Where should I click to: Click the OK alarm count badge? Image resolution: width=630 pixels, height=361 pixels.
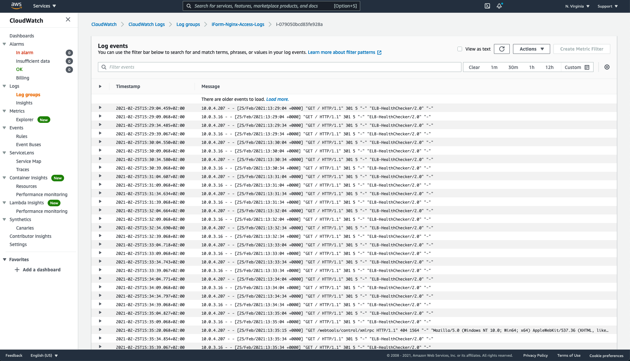[x=69, y=70]
